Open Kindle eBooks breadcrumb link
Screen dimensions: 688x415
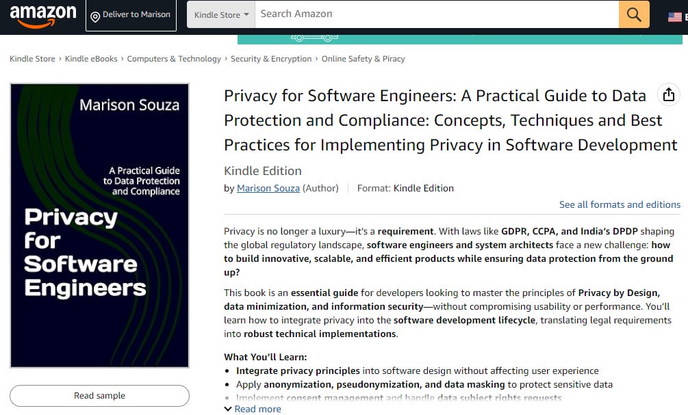tap(91, 59)
